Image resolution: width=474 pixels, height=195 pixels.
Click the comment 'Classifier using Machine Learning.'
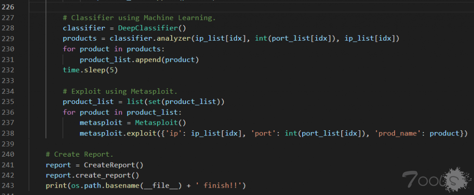[x=139, y=18]
